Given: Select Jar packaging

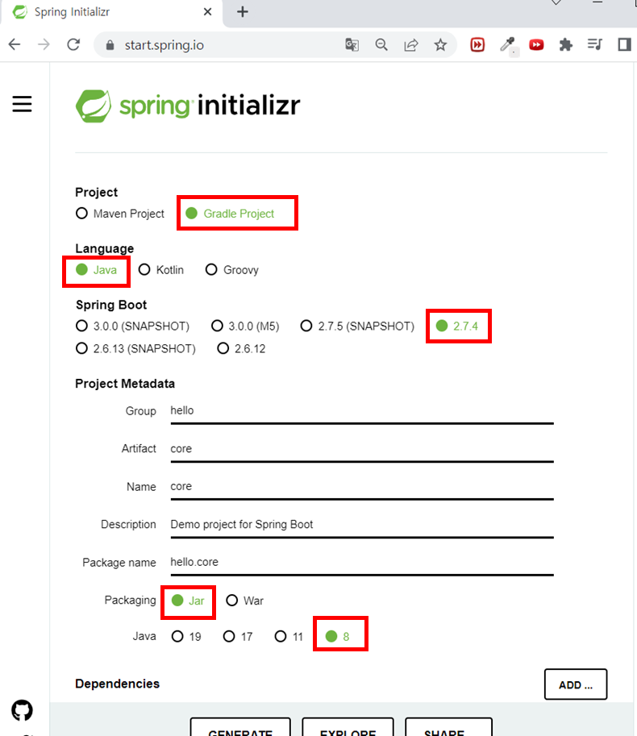Looking at the screenshot, I should pos(188,601).
